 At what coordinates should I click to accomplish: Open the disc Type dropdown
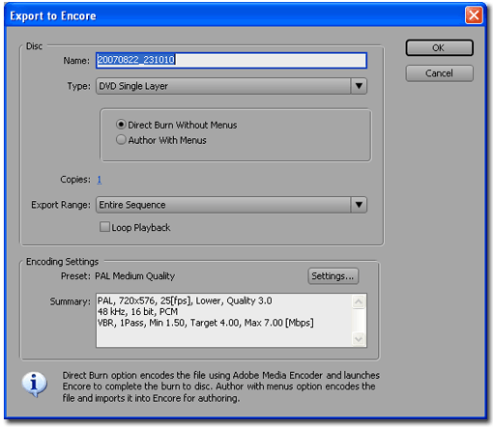[231, 86]
